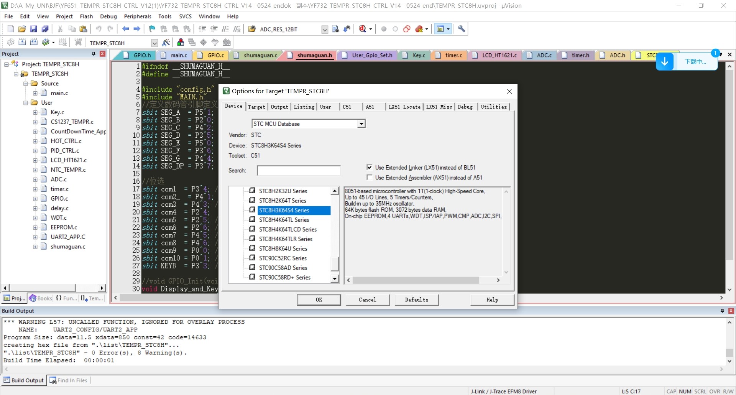Screen dimensions: 736x395
Task: Confirm options with the OK button
Action: [319, 300]
